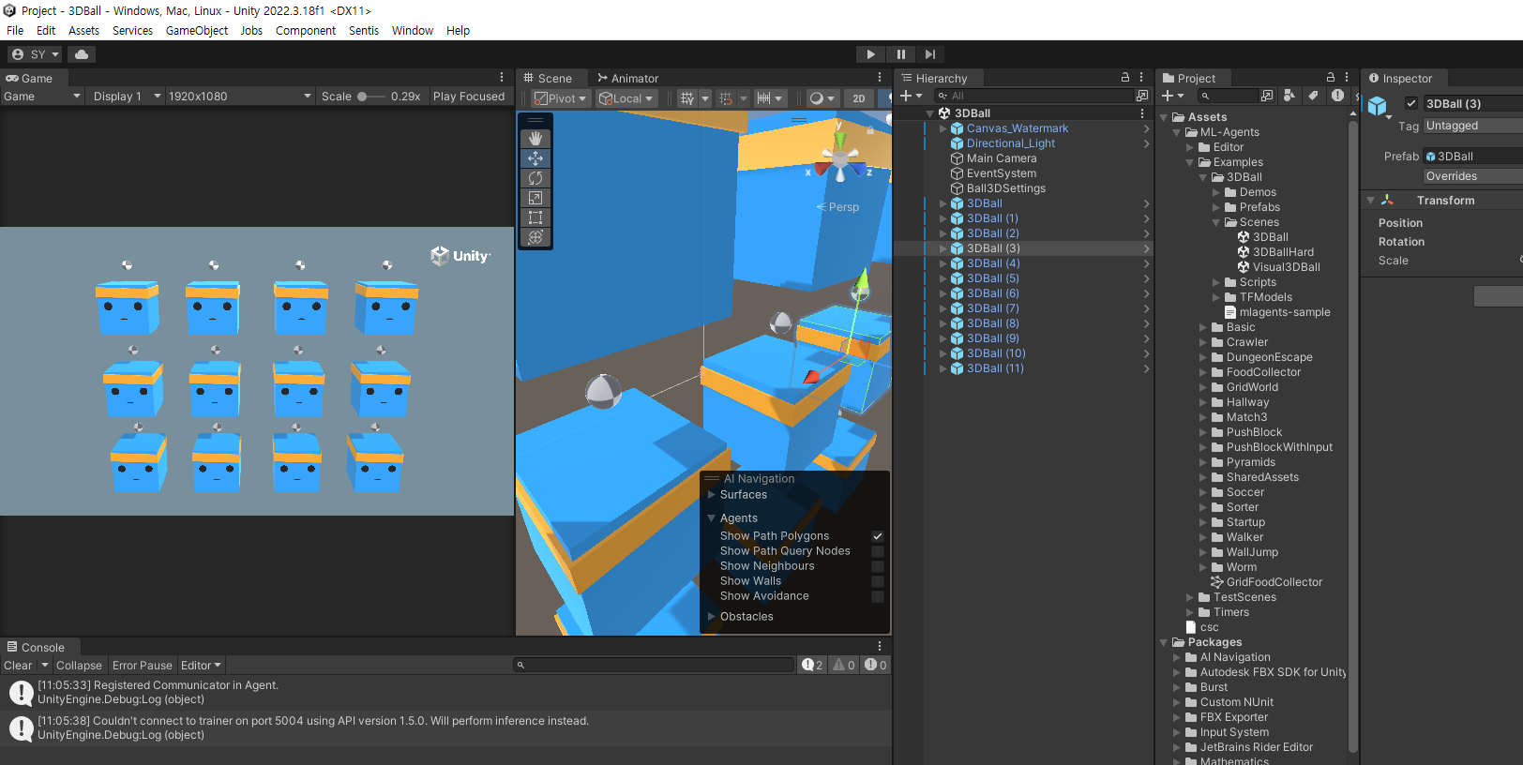Click the green Y axis of orientation gizmo
This screenshot has width=1523, height=765.
(840, 139)
